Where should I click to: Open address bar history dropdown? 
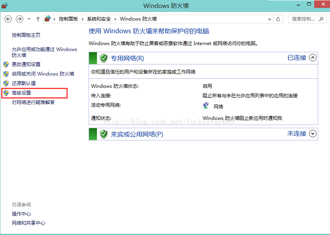point(269,19)
